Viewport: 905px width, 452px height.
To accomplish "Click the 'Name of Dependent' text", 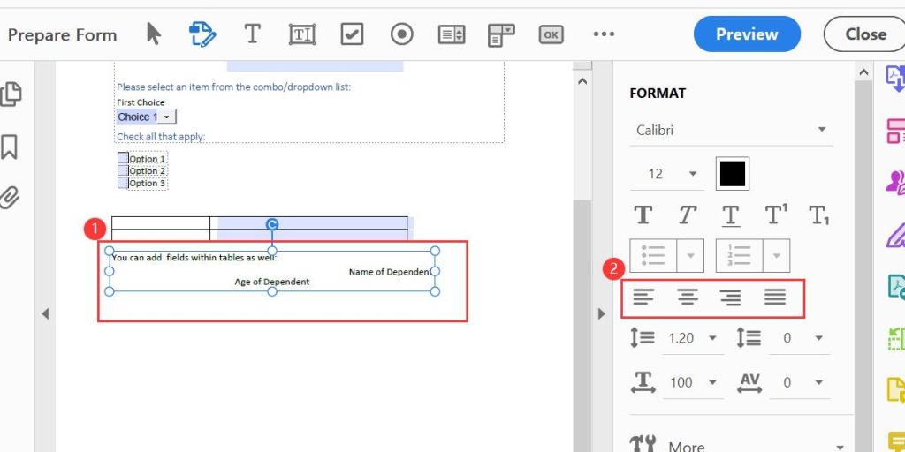I will pos(390,272).
